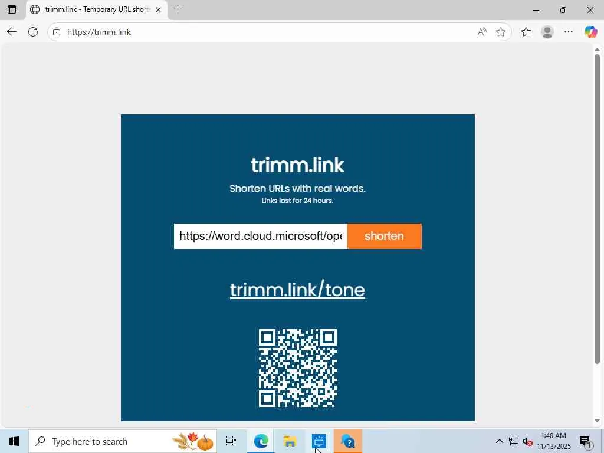This screenshot has width=604, height=453.
Task: Click the vertical page scrollbar thumb
Action: click(597, 208)
